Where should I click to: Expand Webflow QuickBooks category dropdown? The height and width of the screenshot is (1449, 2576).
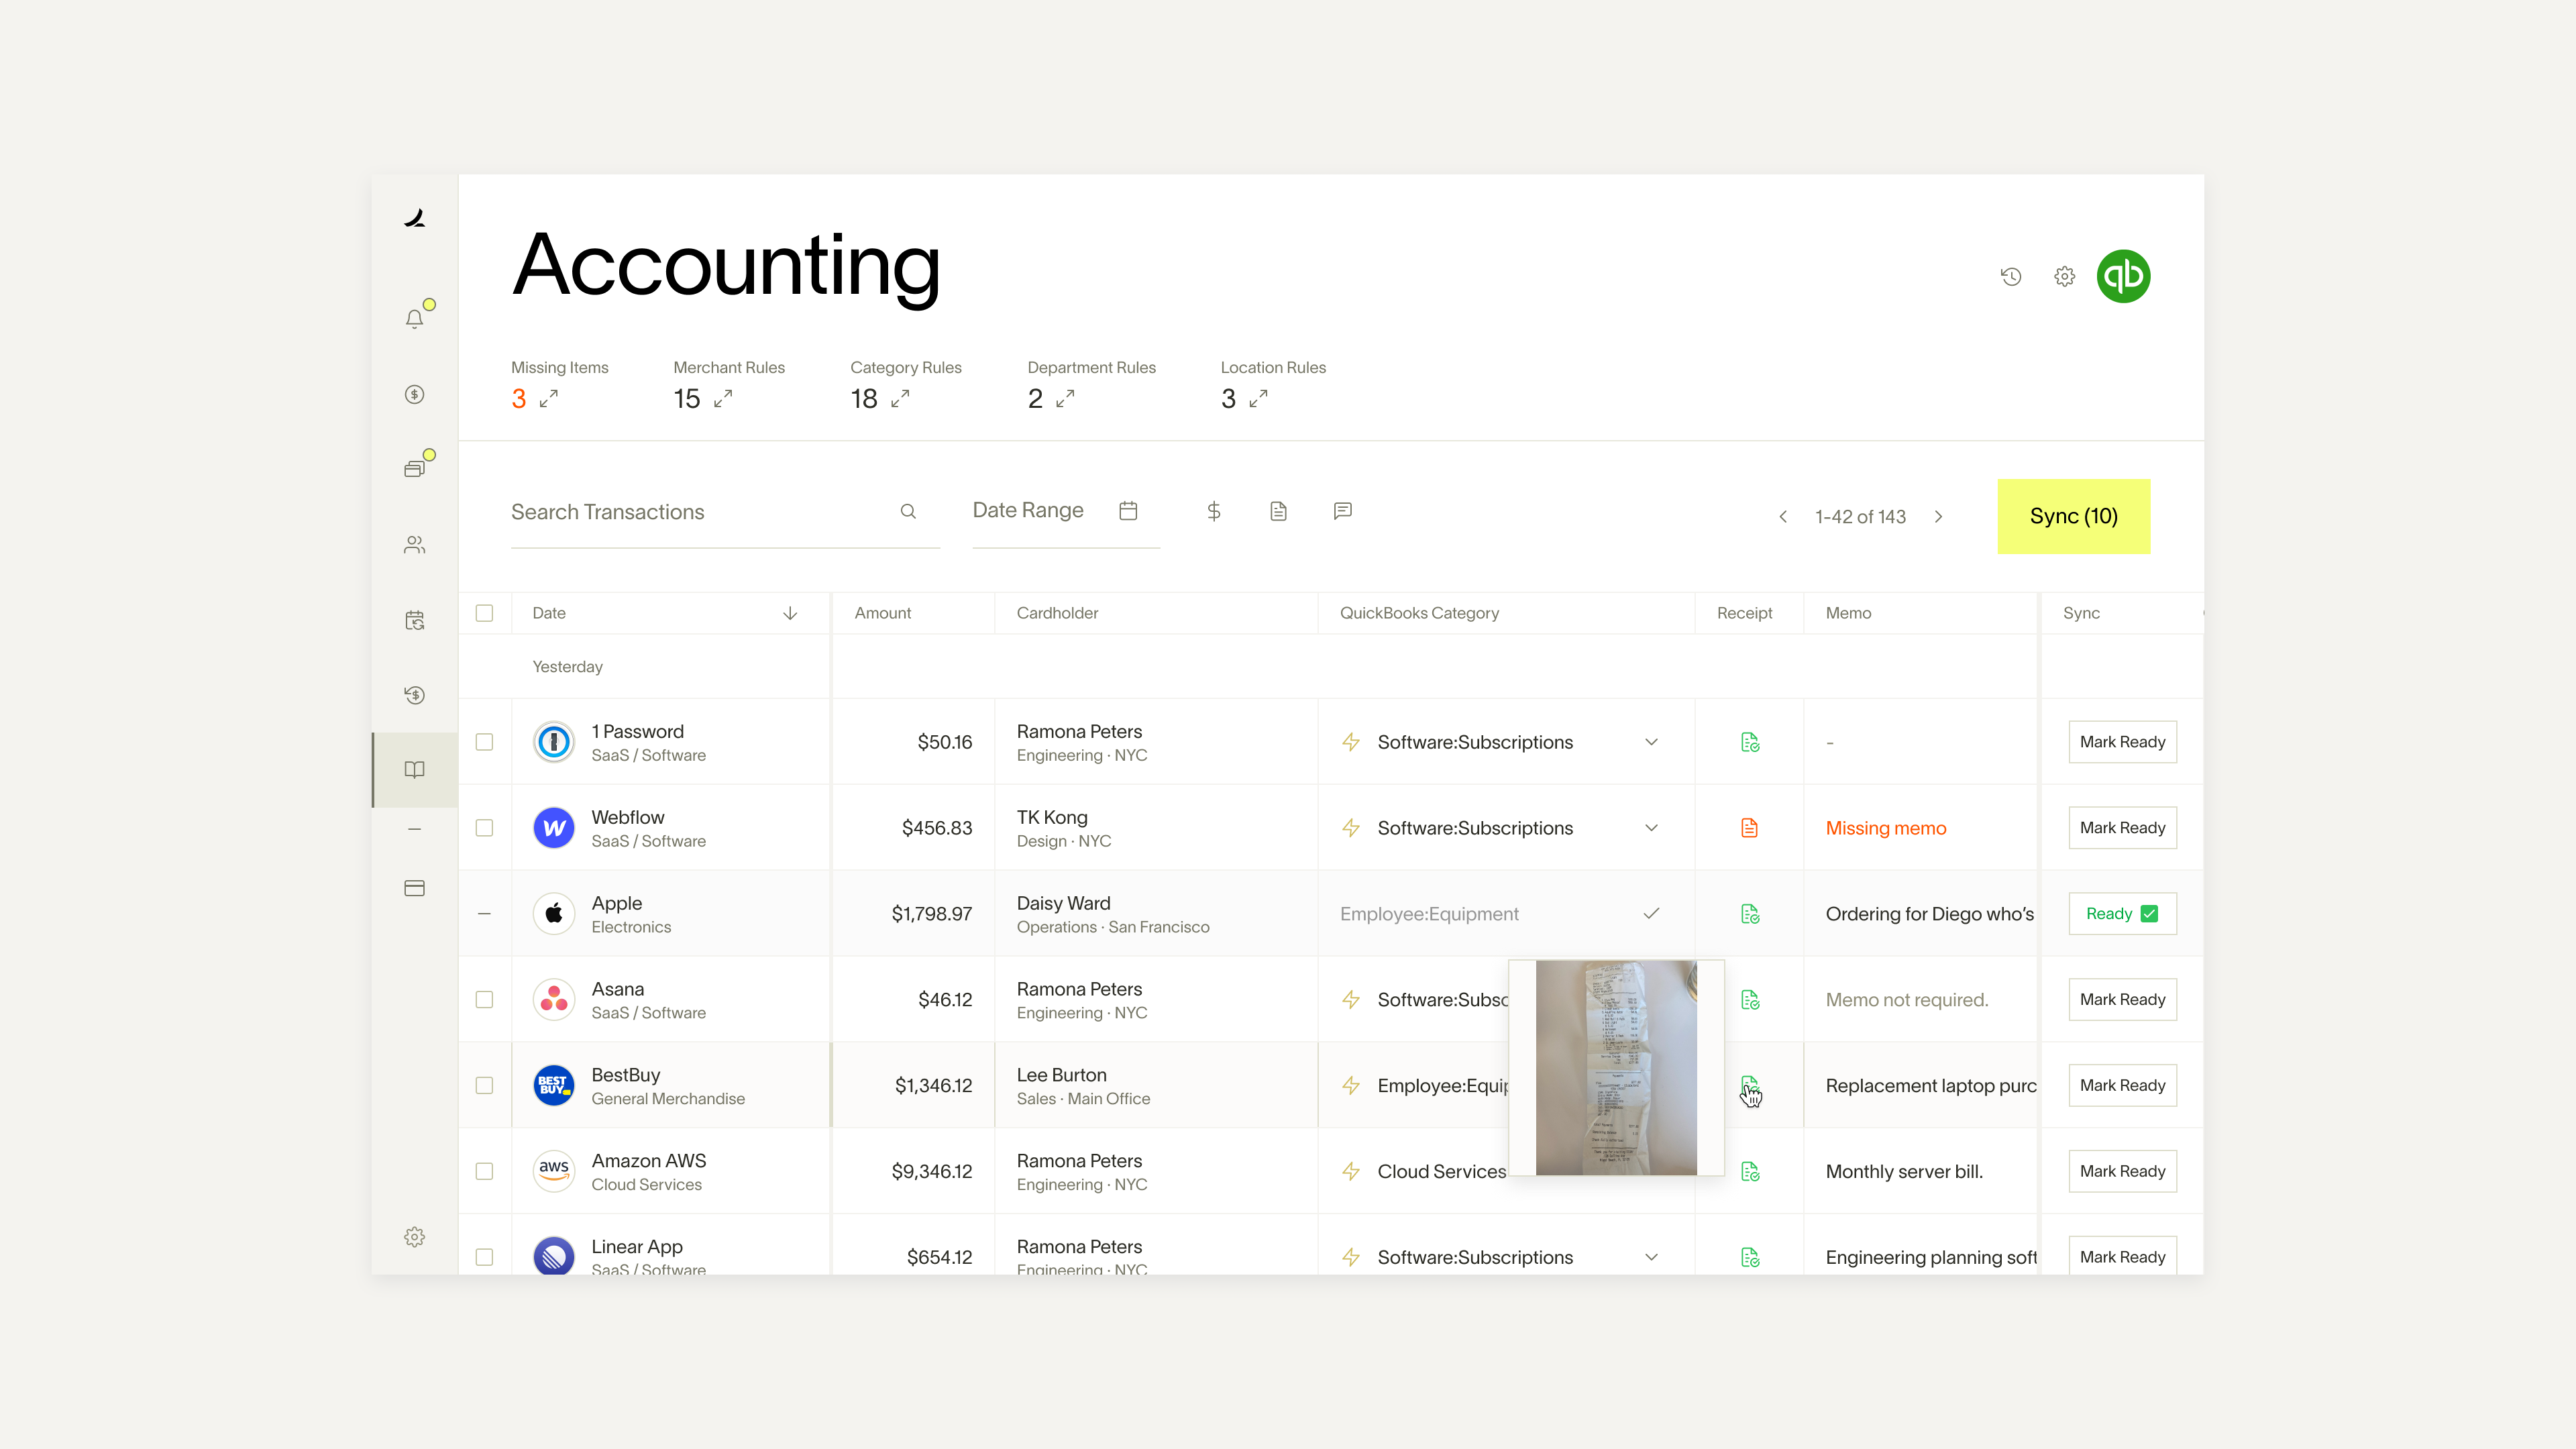pyautogui.click(x=1651, y=828)
